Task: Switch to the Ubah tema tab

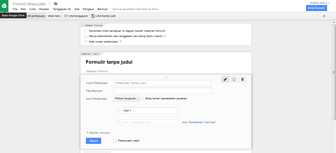Action: tap(54, 16)
